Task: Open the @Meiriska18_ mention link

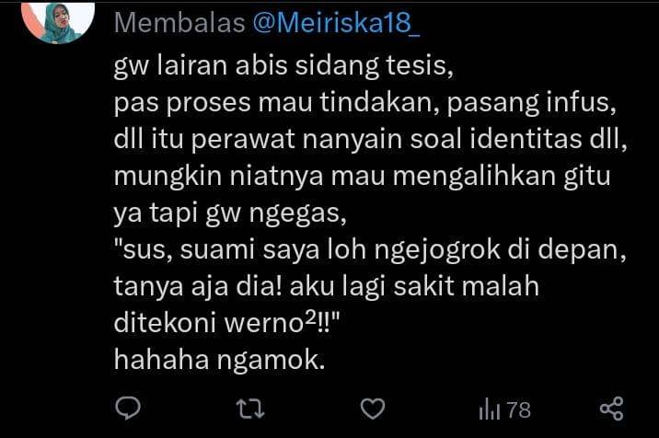Action: 336,23
